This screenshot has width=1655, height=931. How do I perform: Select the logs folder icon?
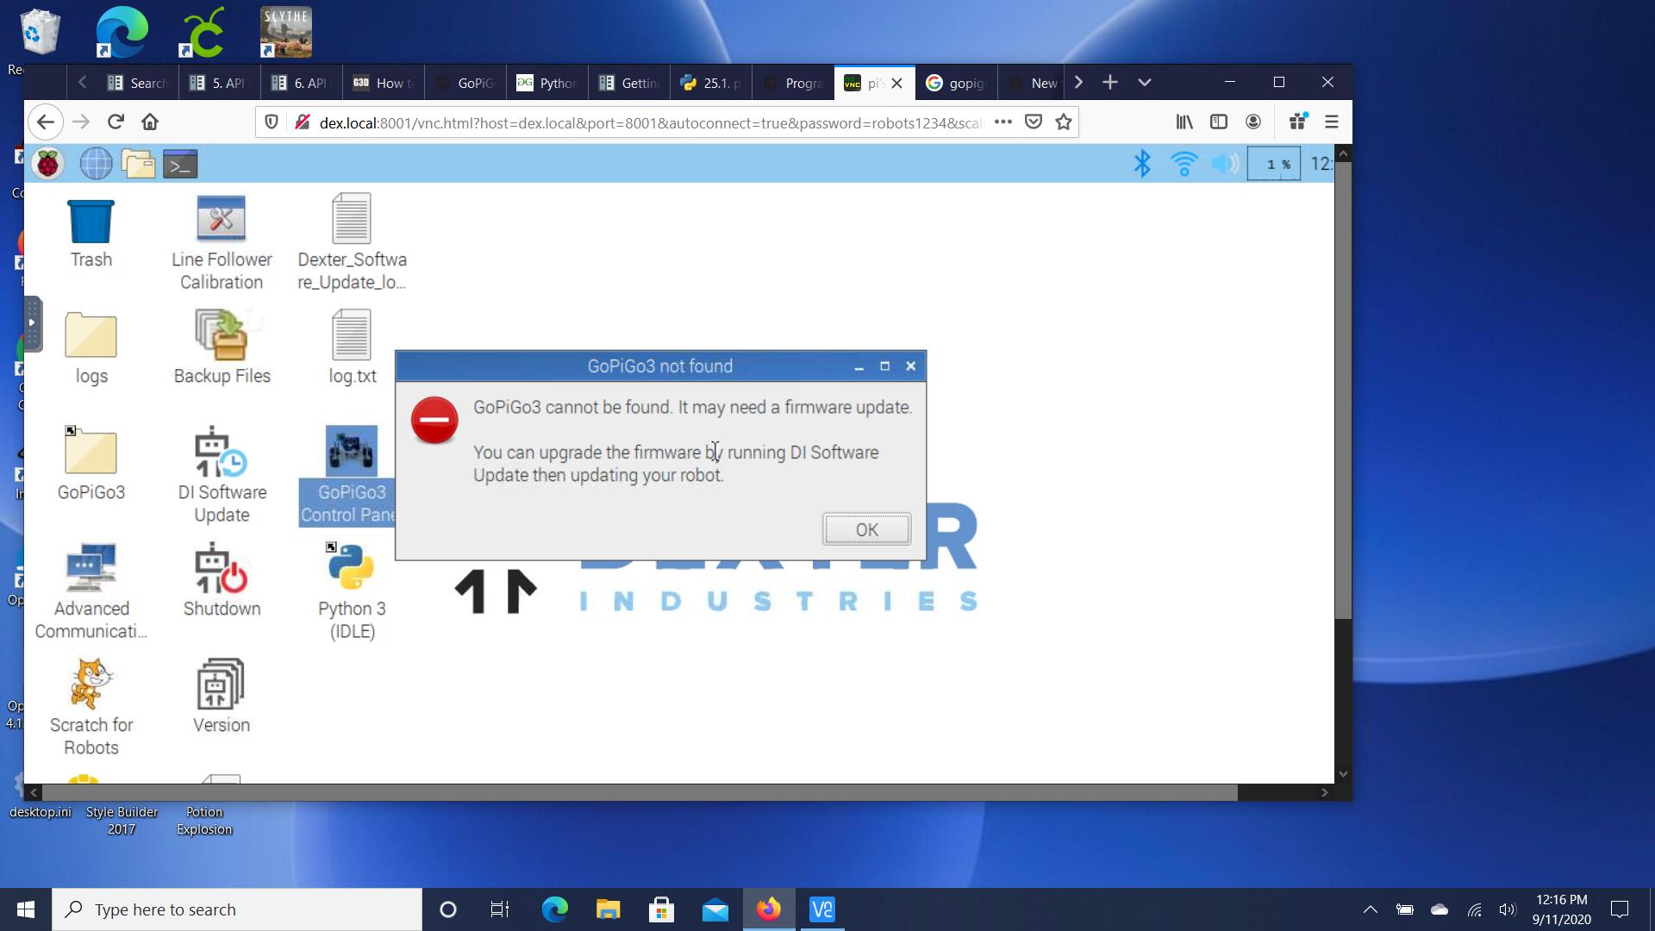pos(91,349)
